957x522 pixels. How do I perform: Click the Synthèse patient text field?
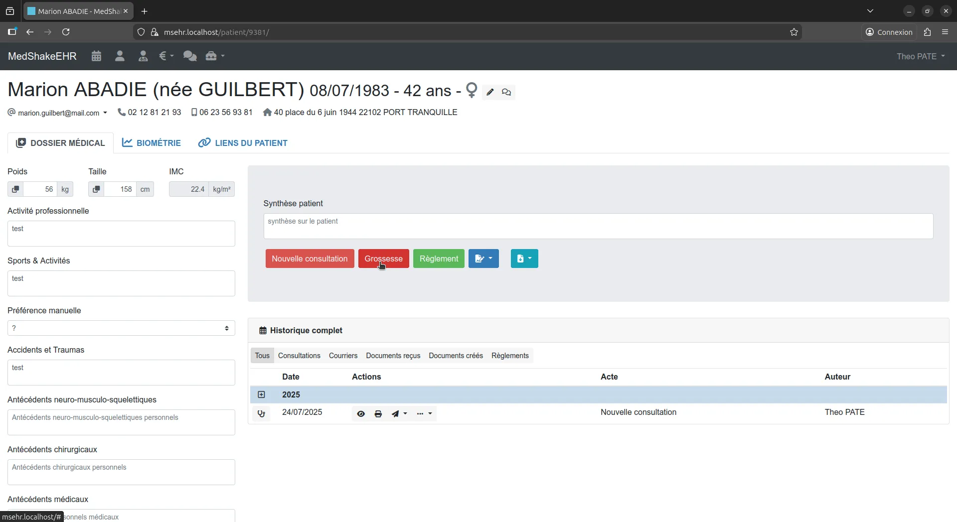click(x=598, y=226)
